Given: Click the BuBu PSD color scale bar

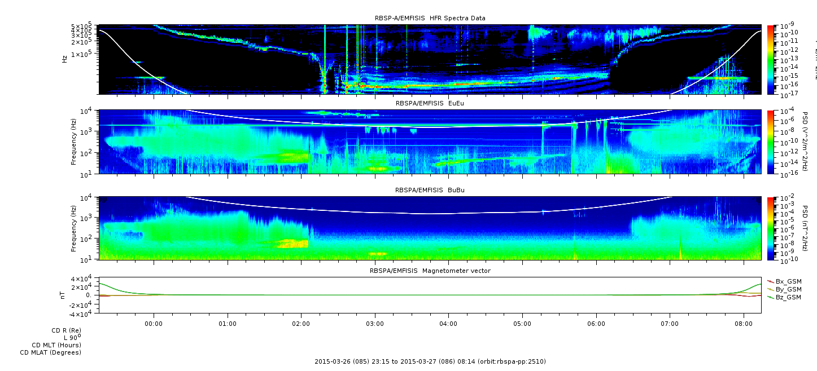Looking at the screenshot, I should click(x=771, y=228).
